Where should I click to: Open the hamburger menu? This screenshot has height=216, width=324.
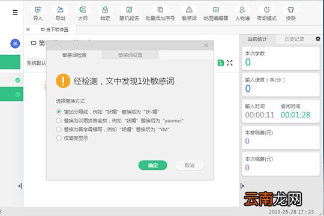point(15,13)
